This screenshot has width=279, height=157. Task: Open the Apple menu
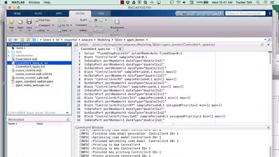[x=6, y=2]
